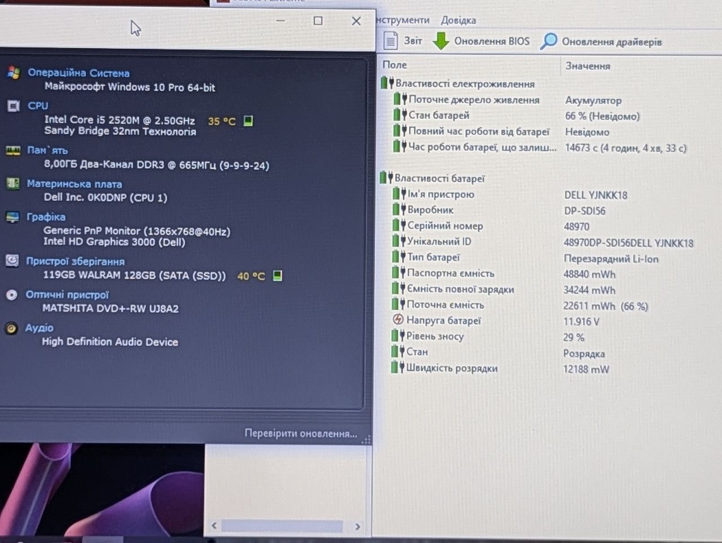Click the green SSD temperature indicator icon
Screen dimensions: 722x543
(277, 275)
